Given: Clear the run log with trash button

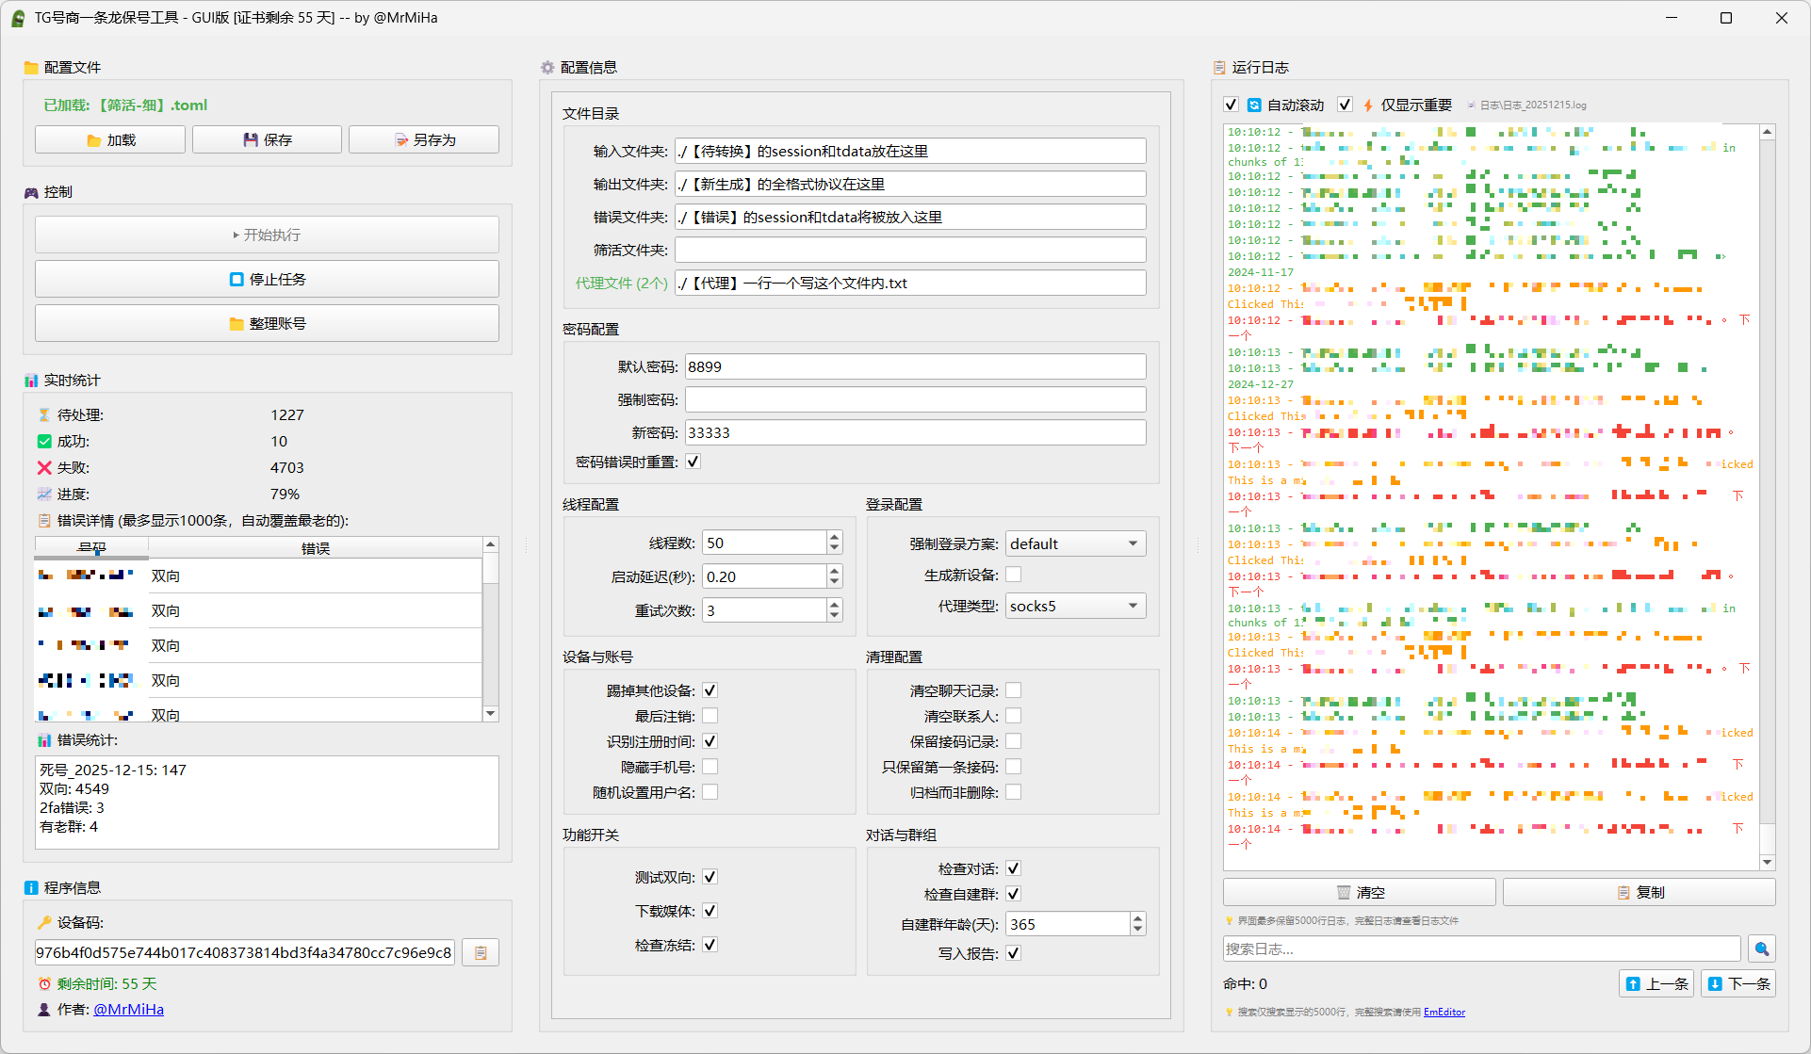Looking at the screenshot, I should click(1359, 892).
